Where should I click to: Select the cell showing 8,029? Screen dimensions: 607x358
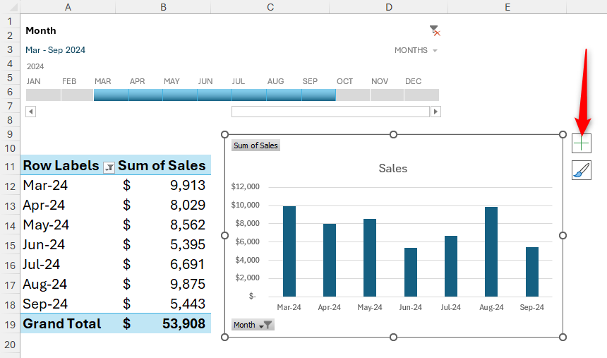[163, 205]
